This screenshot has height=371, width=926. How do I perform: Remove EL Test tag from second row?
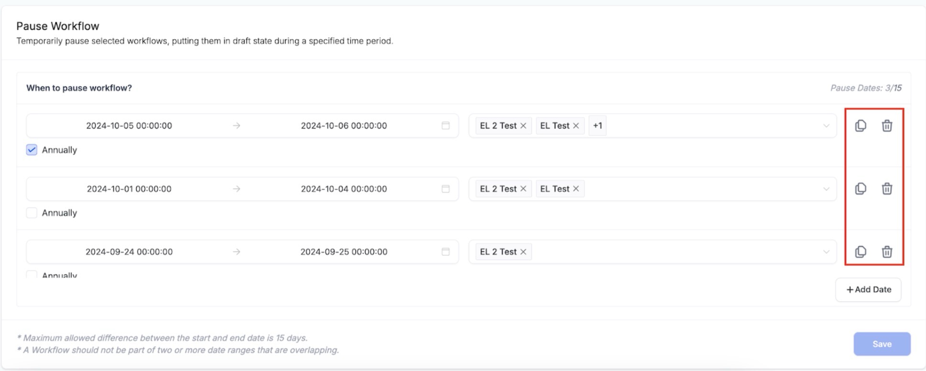click(576, 189)
